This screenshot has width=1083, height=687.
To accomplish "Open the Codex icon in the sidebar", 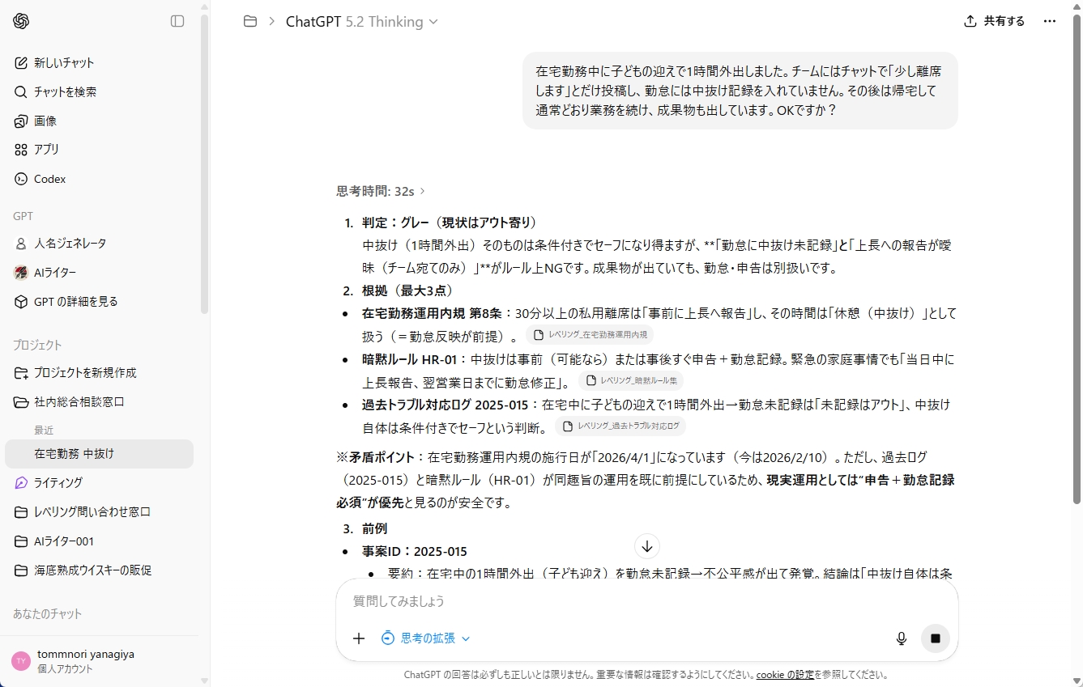I will point(21,179).
